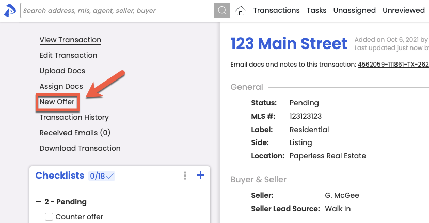Image resolution: width=429 pixels, height=223 pixels.
Task: Add a checklist with the plus icon
Action: (200, 176)
